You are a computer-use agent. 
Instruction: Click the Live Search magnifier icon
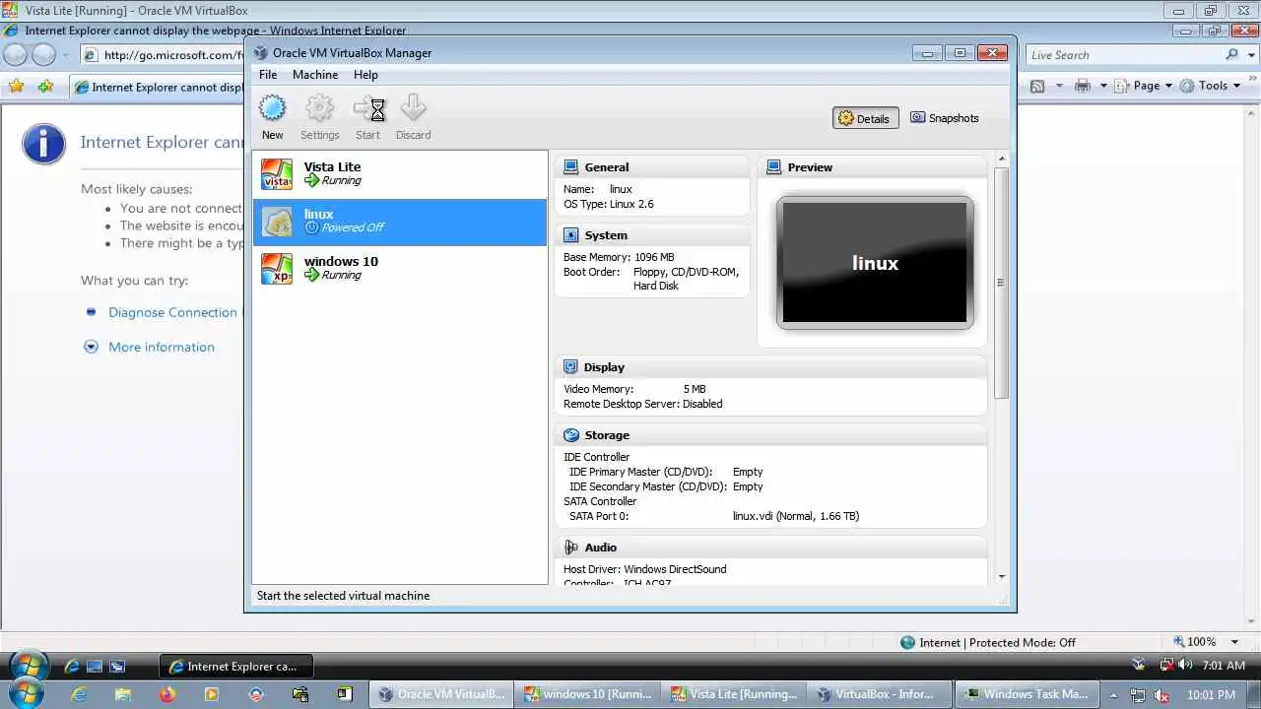(x=1232, y=55)
